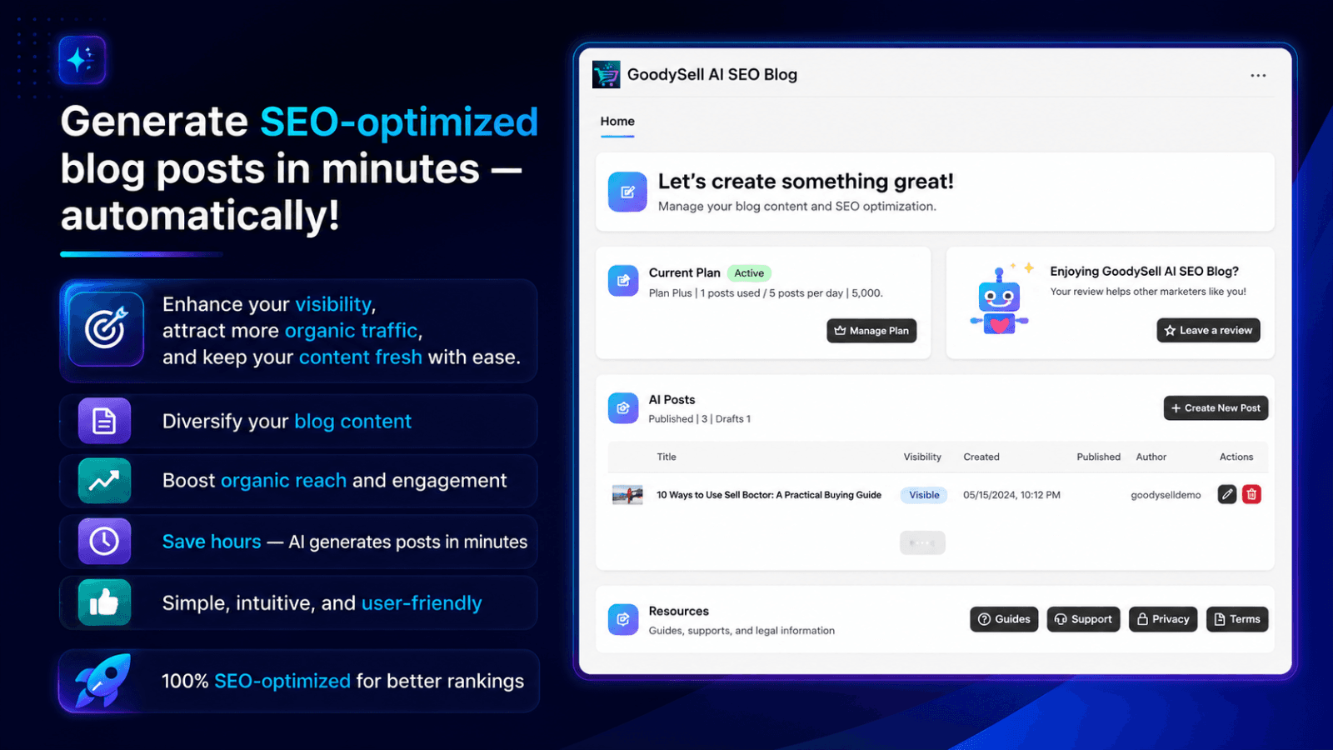Click the Active plan status badge
Image resolution: width=1333 pixels, height=750 pixels.
749,273
